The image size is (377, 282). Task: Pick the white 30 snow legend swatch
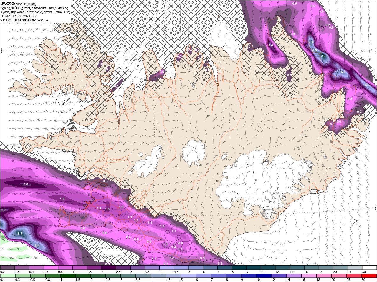pos(370,268)
